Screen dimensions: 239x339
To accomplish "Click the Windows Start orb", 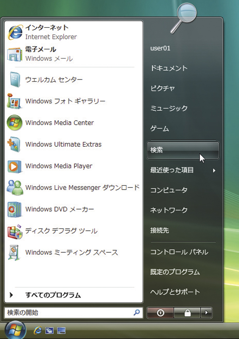I will coord(15,330).
